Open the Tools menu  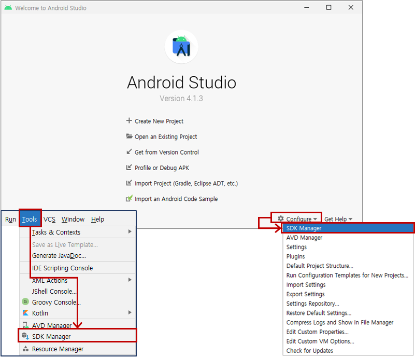coord(30,219)
